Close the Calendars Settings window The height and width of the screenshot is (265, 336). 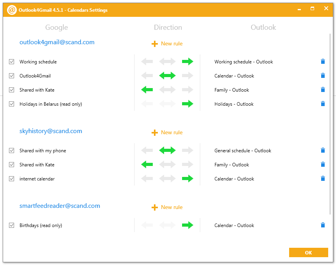click(x=326, y=8)
